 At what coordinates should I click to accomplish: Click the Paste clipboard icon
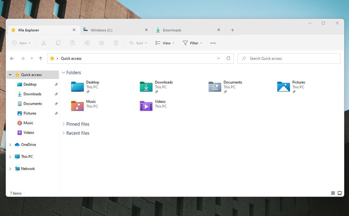pyautogui.click(x=73, y=43)
